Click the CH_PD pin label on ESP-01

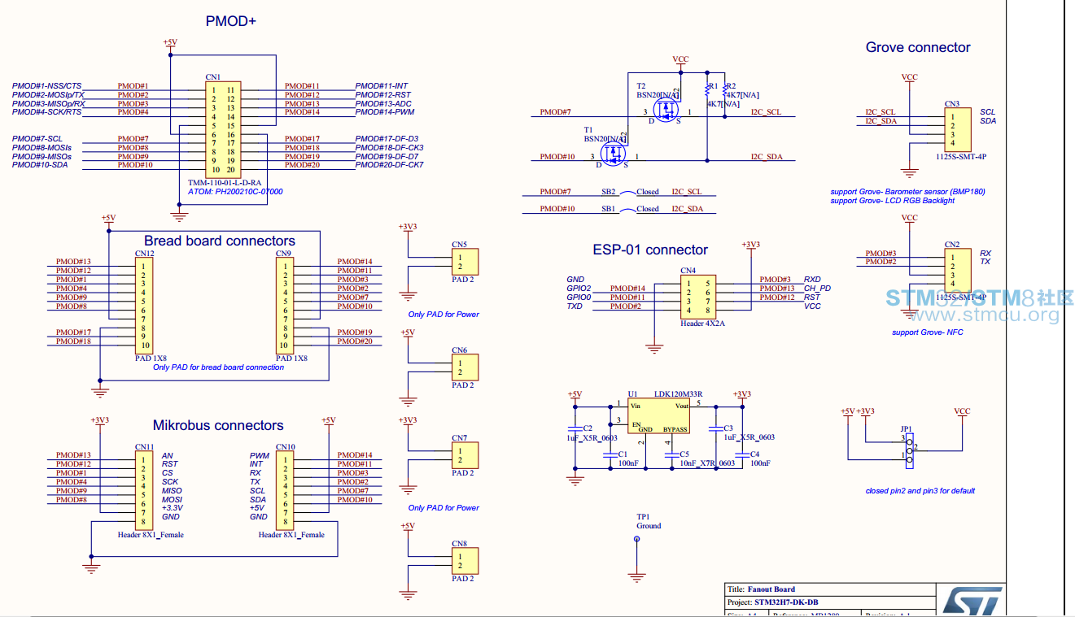(817, 289)
